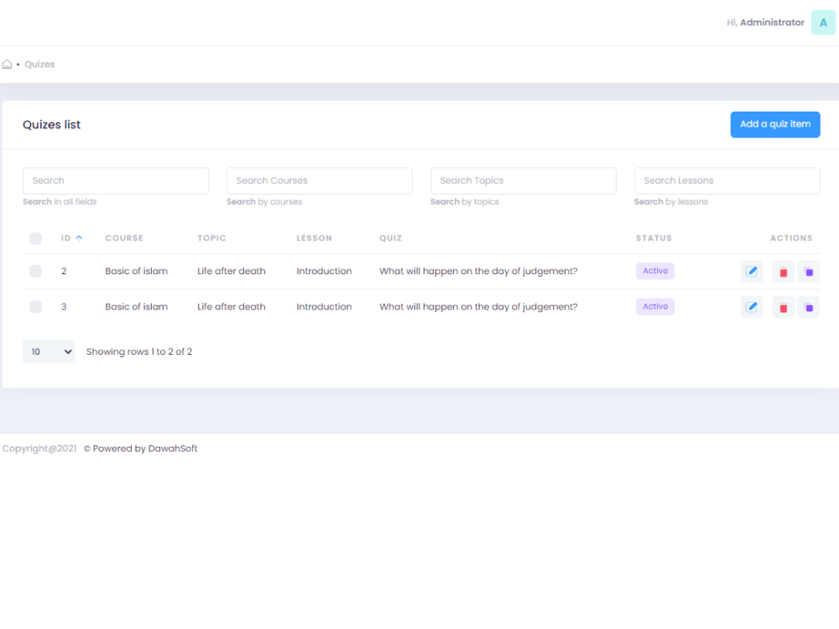Toggle ID column sort order
The image size is (839, 629).
(x=70, y=237)
